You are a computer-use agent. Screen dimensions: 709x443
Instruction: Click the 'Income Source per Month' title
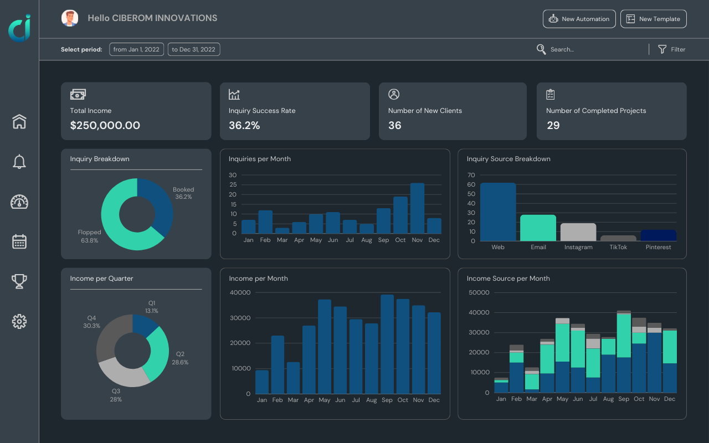point(508,279)
